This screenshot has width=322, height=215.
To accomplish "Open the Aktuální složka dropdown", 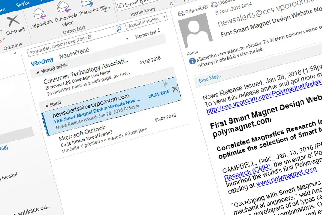I will 164,17.
